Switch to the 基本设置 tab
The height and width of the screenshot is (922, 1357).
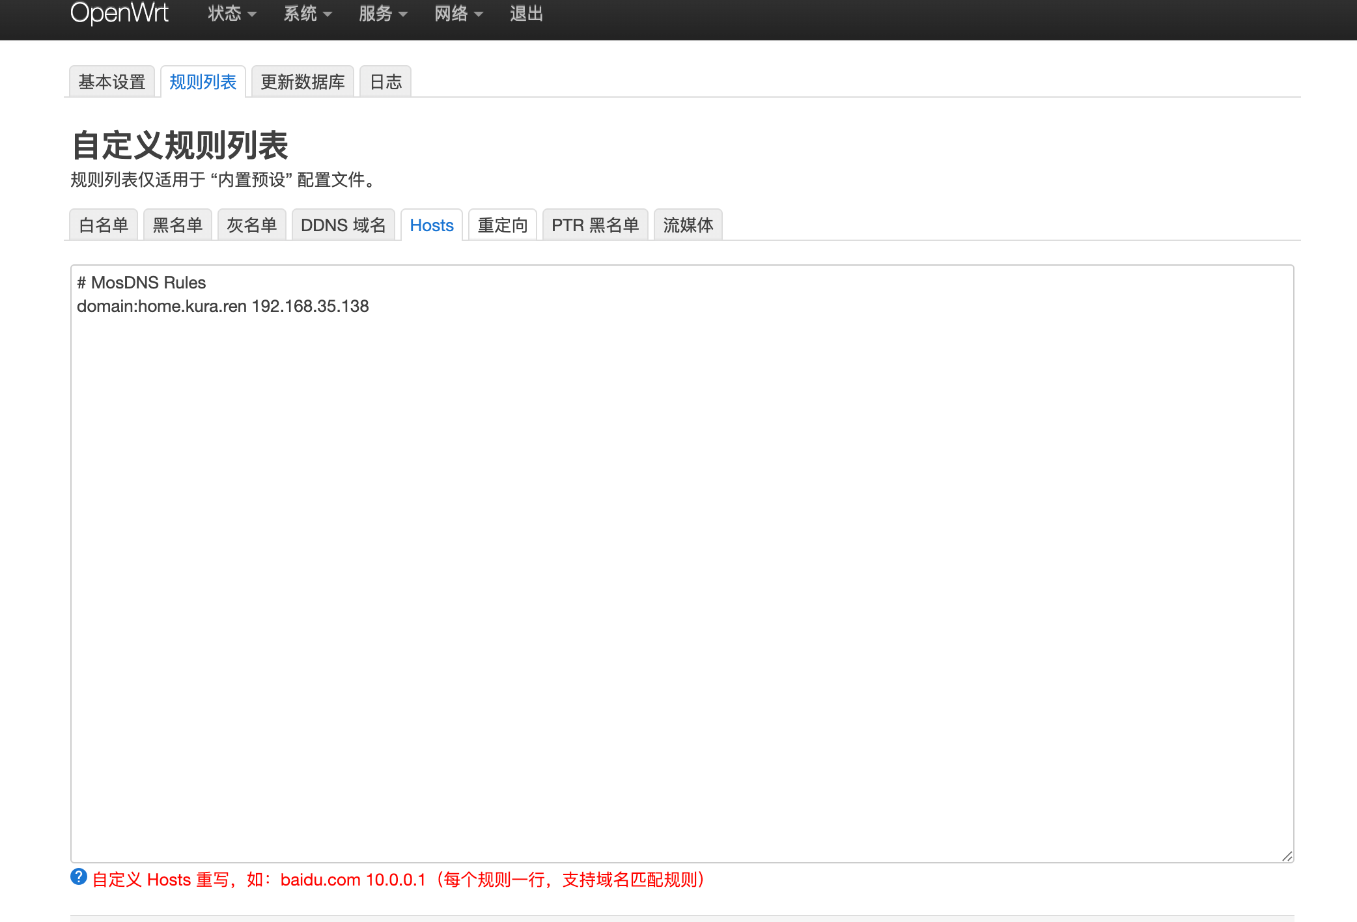pos(111,81)
